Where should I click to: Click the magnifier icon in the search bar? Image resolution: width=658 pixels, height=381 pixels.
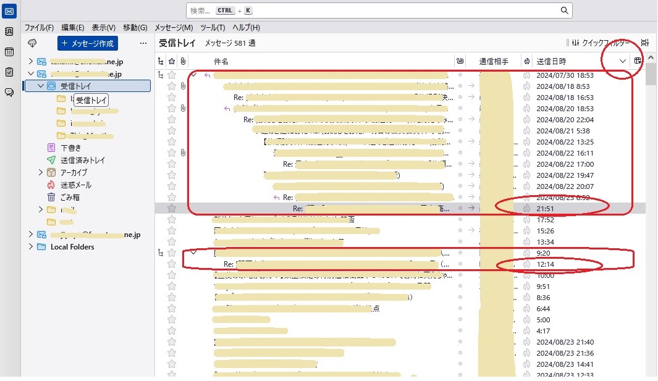click(x=564, y=10)
